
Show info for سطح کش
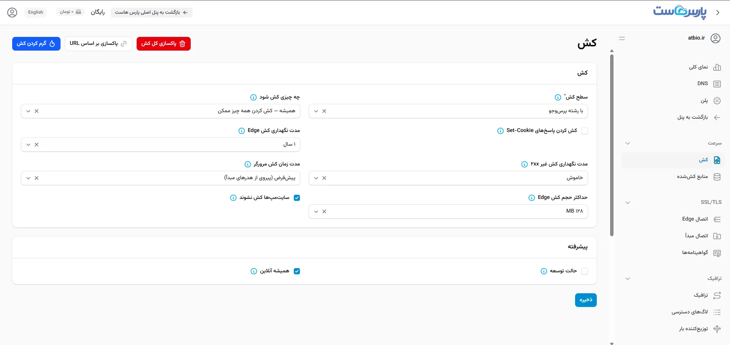coord(558,97)
